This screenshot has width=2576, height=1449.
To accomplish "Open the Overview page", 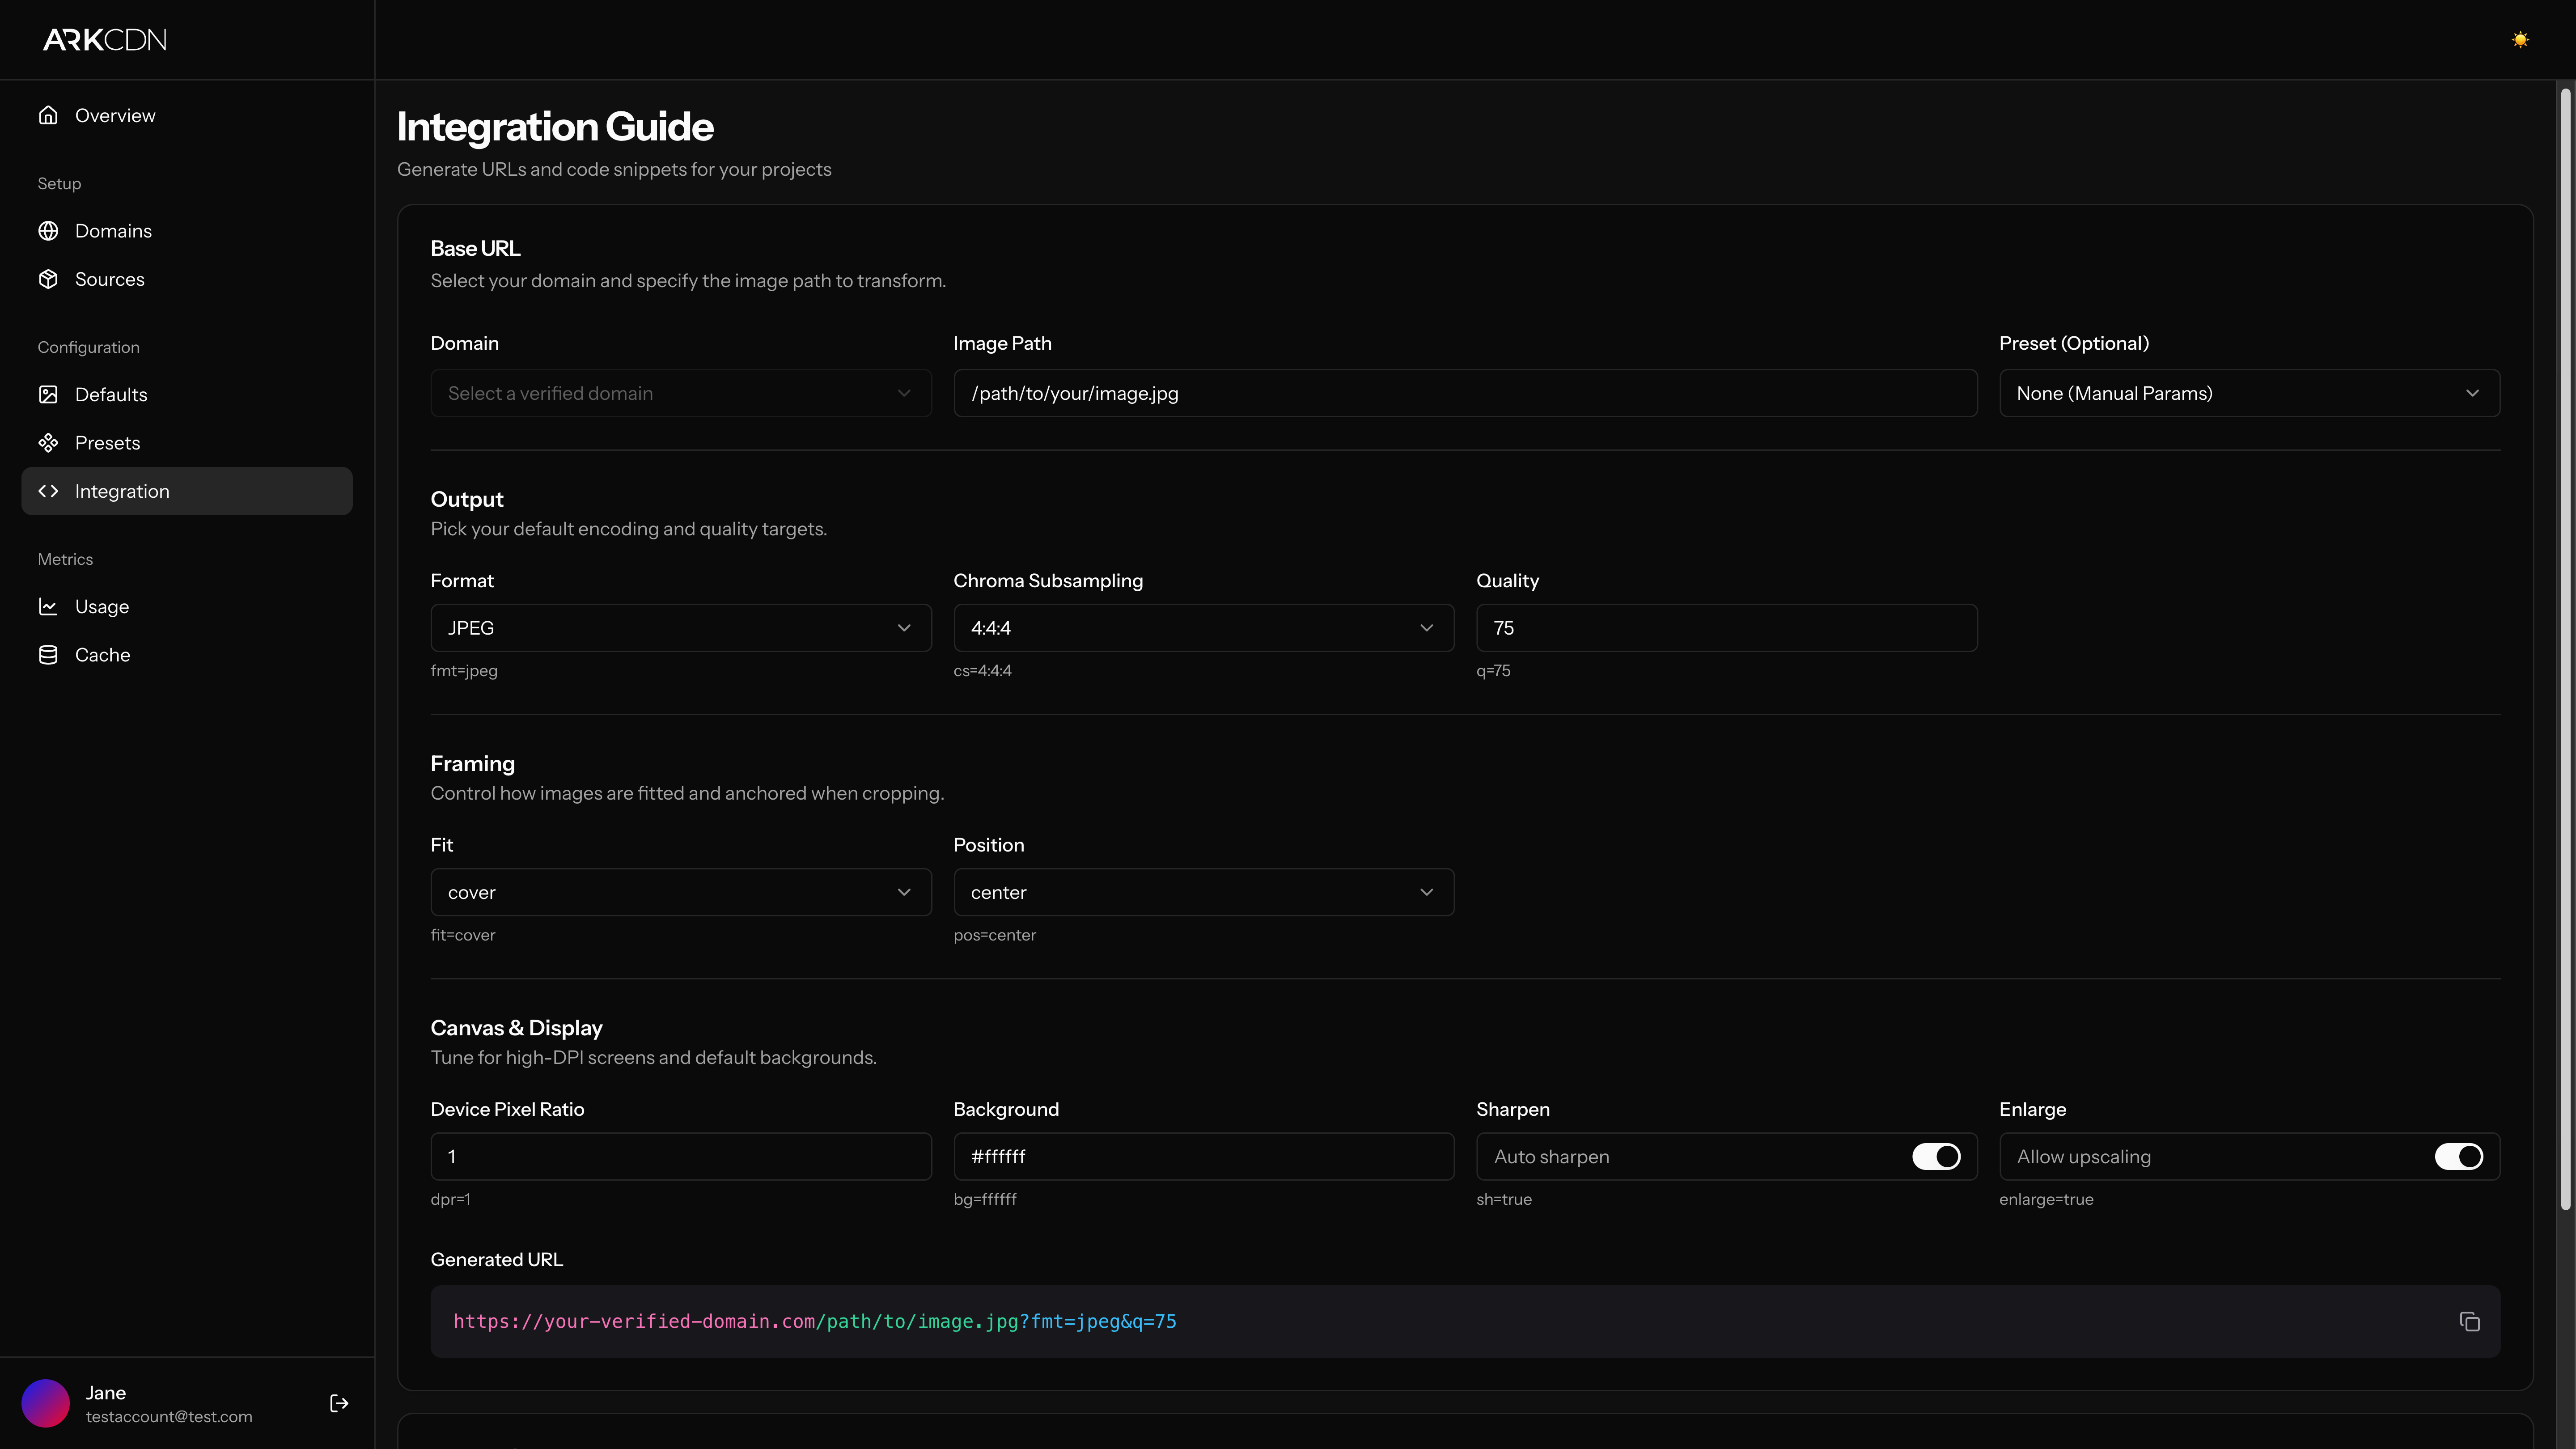I will [x=187, y=115].
